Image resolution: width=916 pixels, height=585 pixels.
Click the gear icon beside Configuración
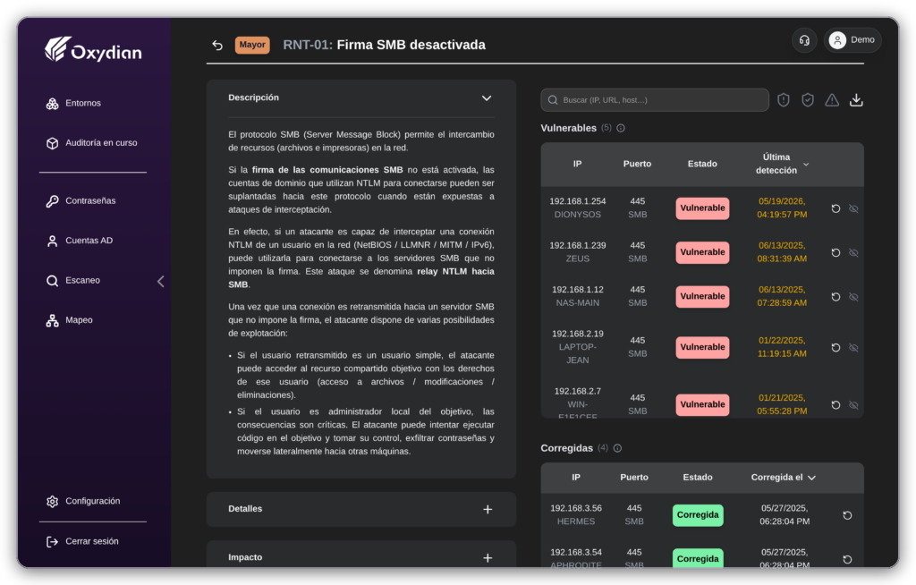[x=52, y=502]
